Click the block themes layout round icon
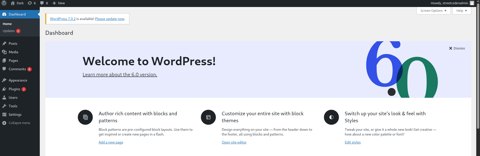Viewport: 480px width, 156px height. click(208, 117)
